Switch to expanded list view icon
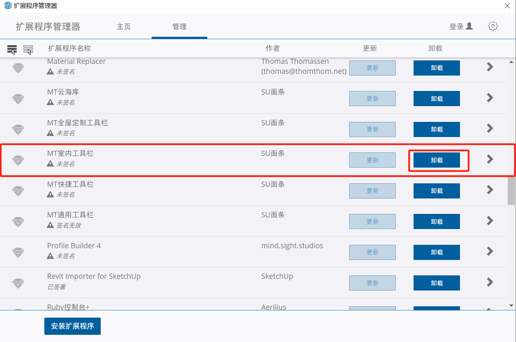 [12, 49]
